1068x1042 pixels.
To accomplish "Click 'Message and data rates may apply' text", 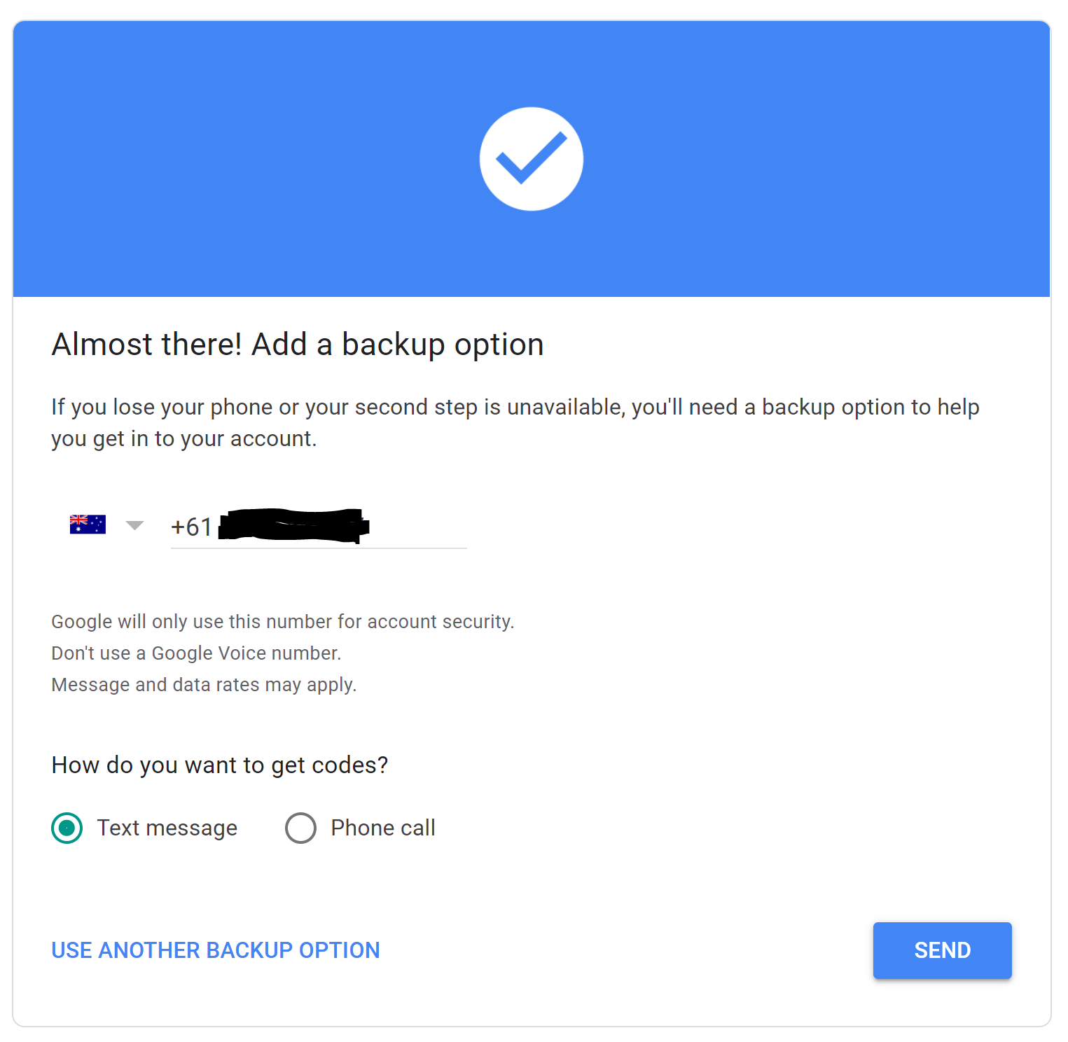I will pyautogui.click(x=204, y=685).
